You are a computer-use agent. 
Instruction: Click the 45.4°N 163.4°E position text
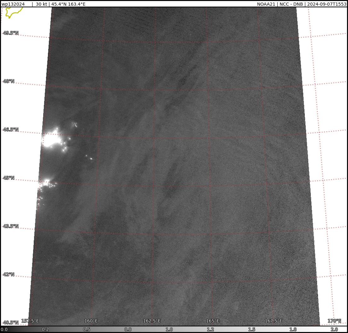pyautogui.click(x=68, y=4)
